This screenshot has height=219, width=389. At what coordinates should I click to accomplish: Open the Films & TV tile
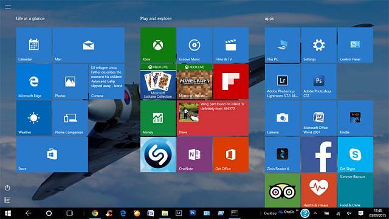[x=231, y=45]
